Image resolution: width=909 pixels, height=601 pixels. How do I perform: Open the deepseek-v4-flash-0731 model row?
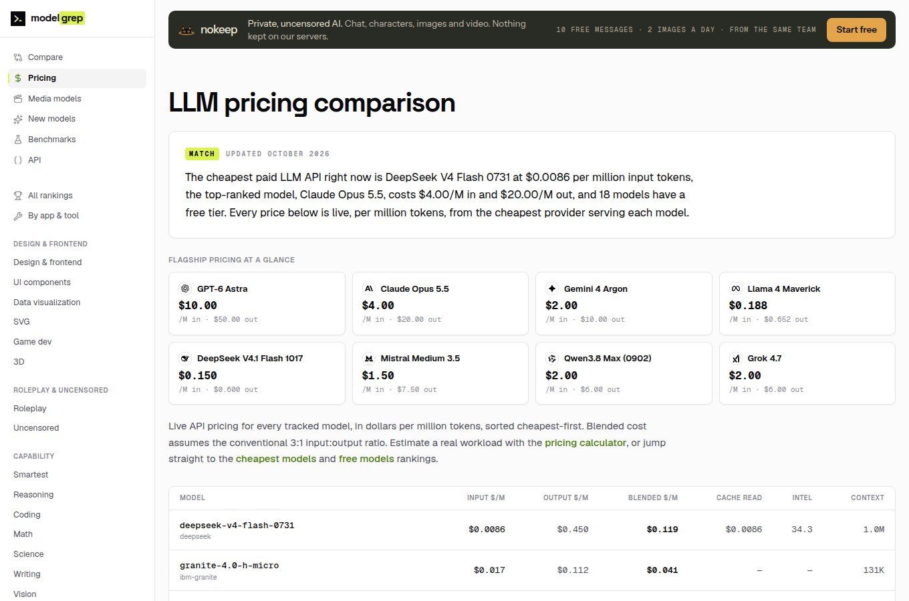pyautogui.click(x=532, y=530)
